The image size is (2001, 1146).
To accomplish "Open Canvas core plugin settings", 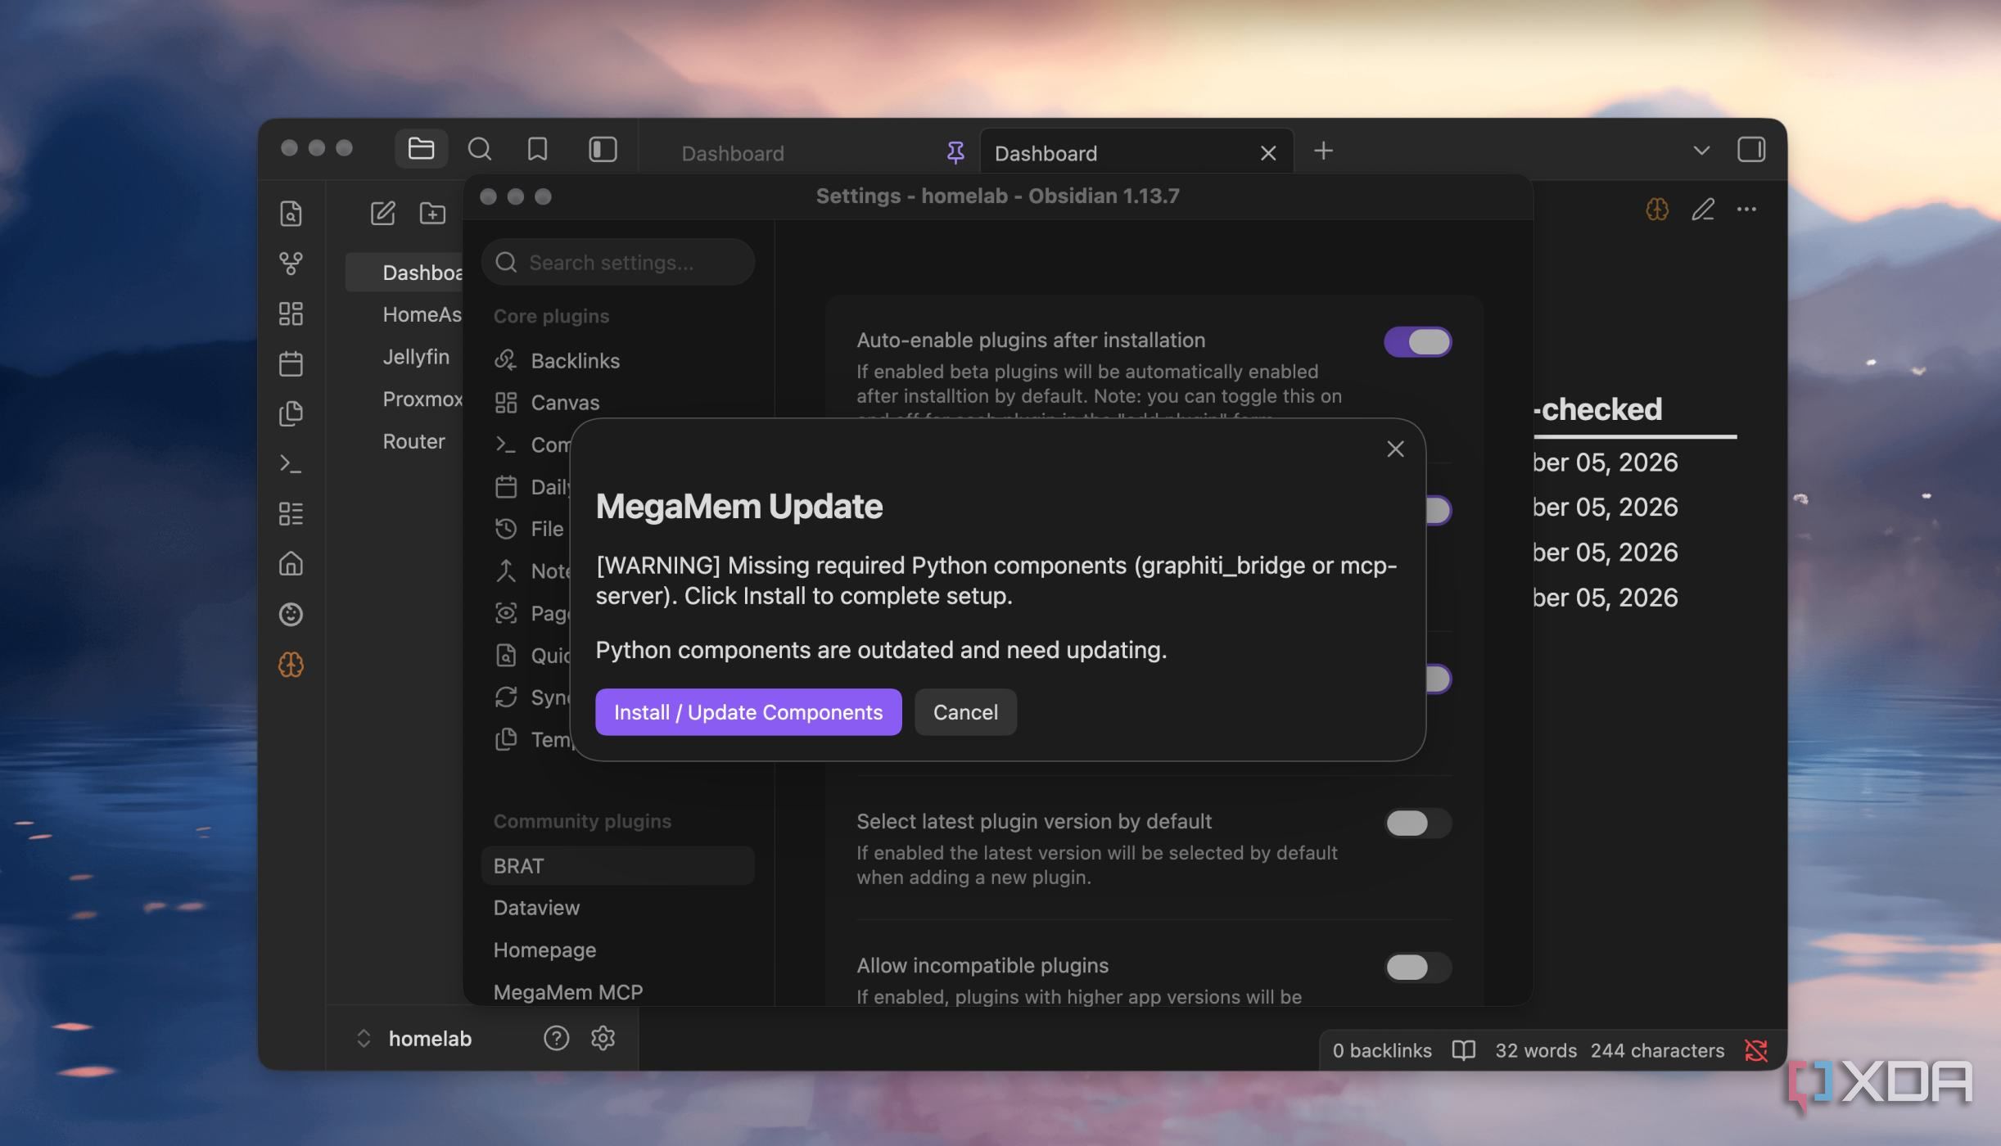I will [x=617, y=403].
